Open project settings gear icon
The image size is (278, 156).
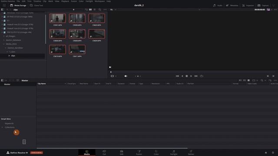click(273, 153)
